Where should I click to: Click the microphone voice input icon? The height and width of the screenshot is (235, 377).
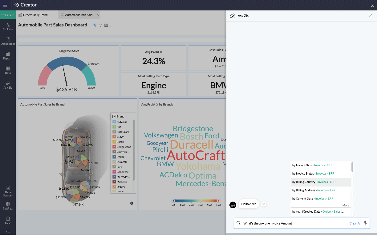tap(365, 223)
